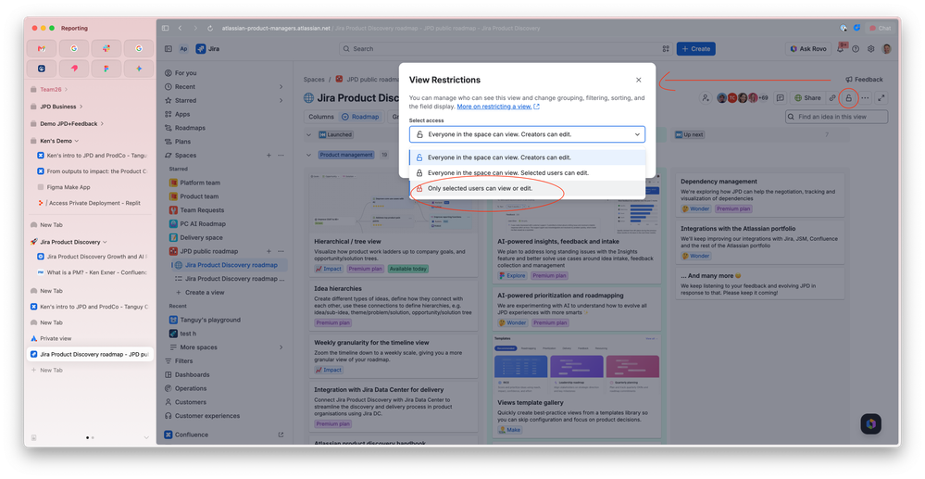Click the Ask Rovo button
925x479 pixels.
pos(808,49)
